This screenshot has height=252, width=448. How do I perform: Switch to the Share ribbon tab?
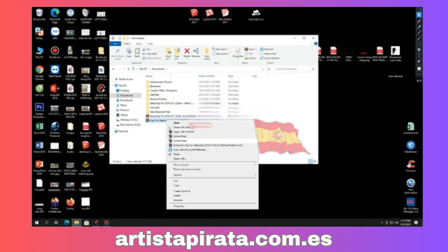139,44
